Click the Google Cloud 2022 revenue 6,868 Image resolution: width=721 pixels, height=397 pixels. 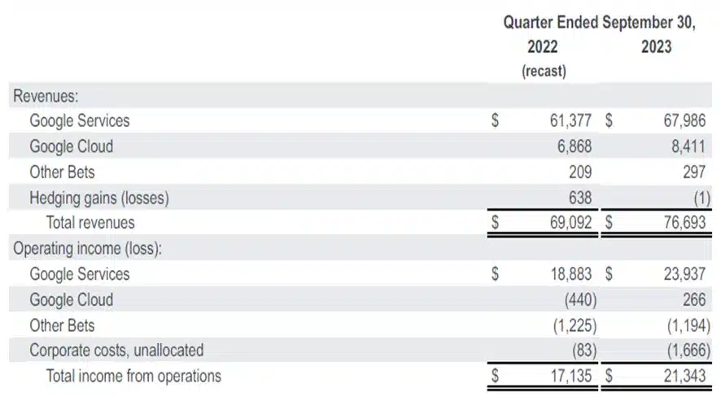[575, 146]
